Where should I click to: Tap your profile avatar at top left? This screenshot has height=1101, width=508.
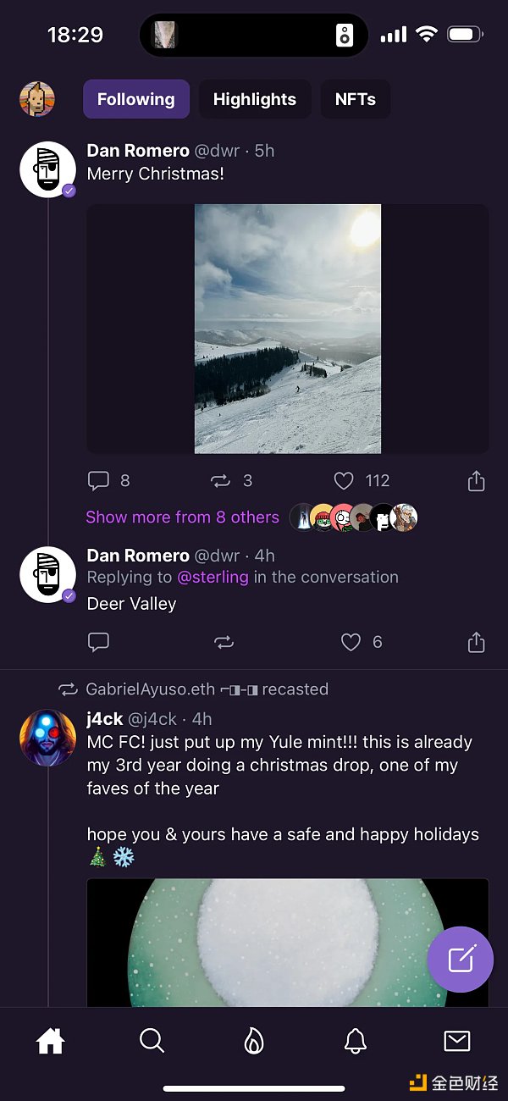(37, 100)
